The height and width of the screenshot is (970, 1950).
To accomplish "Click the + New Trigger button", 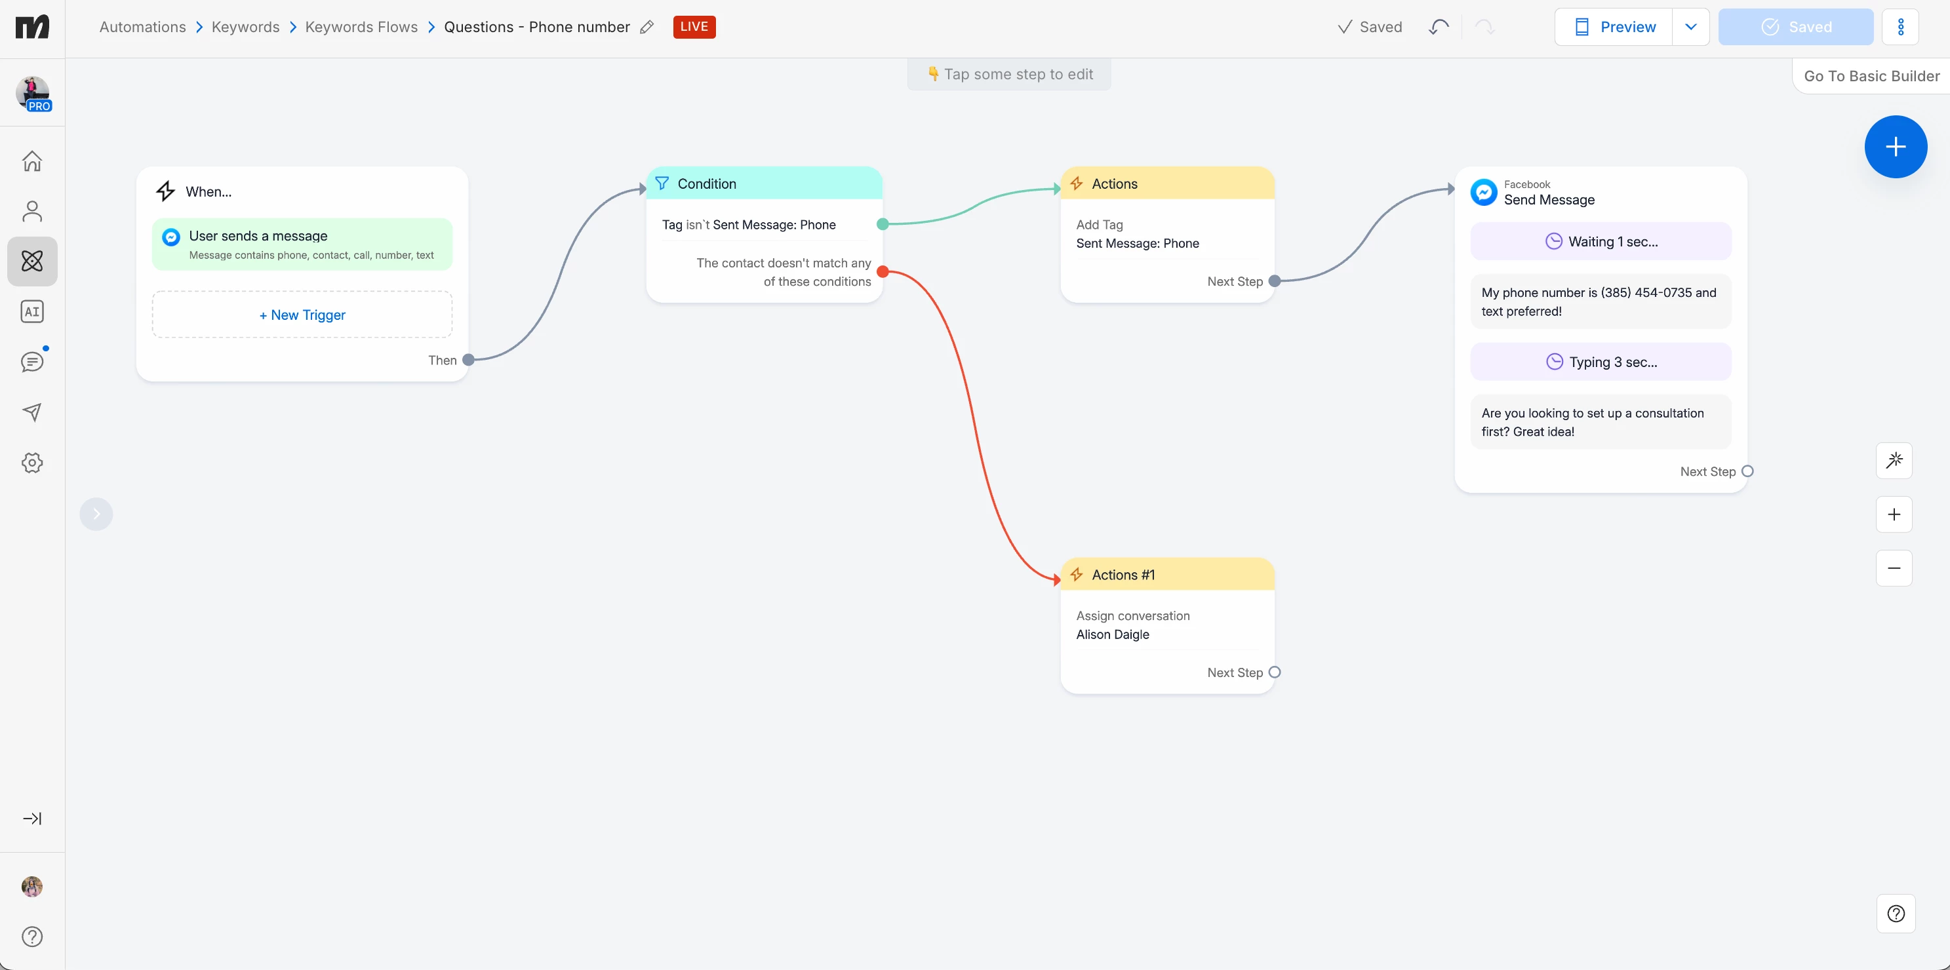I will point(302,315).
